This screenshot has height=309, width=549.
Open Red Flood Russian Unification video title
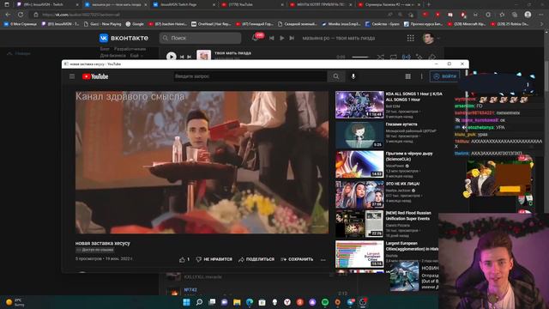pyautogui.click(x=408, y=215)
